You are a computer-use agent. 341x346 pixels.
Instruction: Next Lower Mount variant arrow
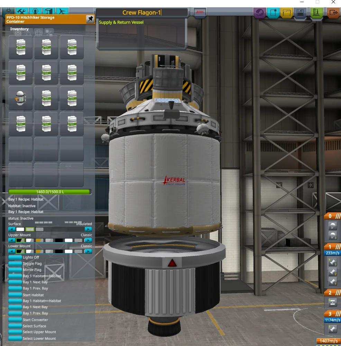click(88, 251)
